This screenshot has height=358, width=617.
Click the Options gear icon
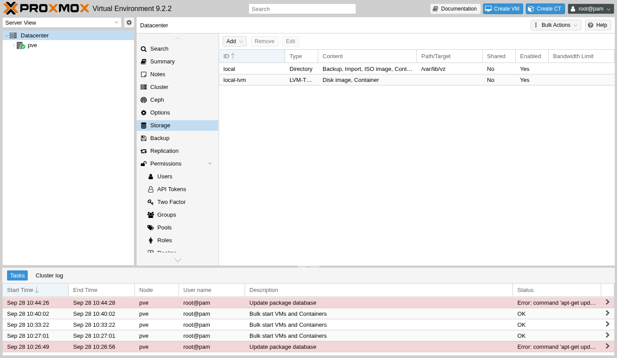click(144, 113)
